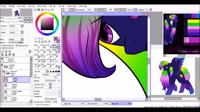This screenshot has height=112, width=200.
Task: Open brush blending mode Normal dropdown
Action: [x=41, y=71]
